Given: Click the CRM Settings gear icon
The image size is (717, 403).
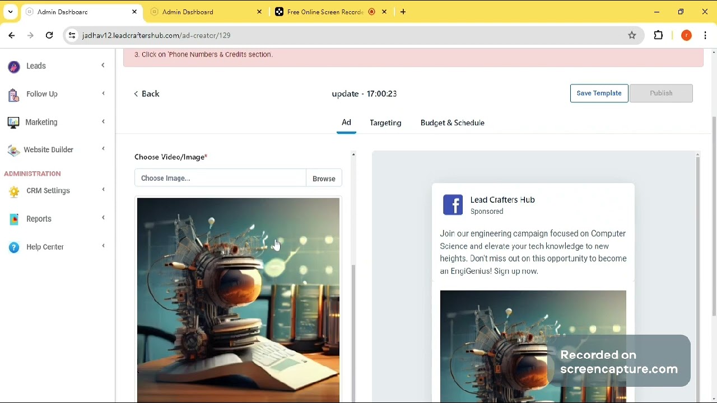Looking at the screenshot, I should (x=14, y=191).
